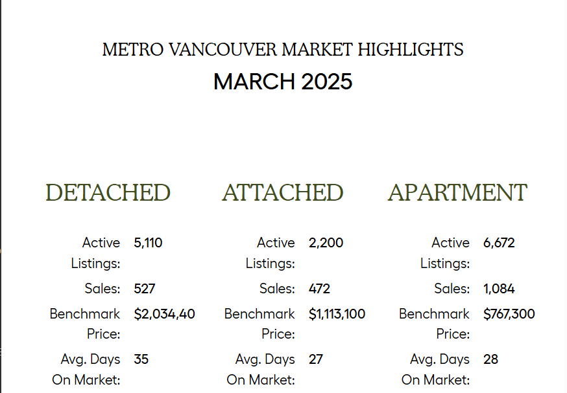Viewport: 567px width, 393px height.
Task: Click the attached benchmark price $1,113,100
Action: click(x=337, y=314)
